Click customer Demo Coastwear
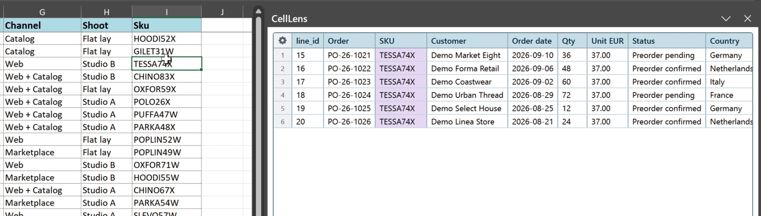The height and width of the screenshot is (216, 761). 467,82
